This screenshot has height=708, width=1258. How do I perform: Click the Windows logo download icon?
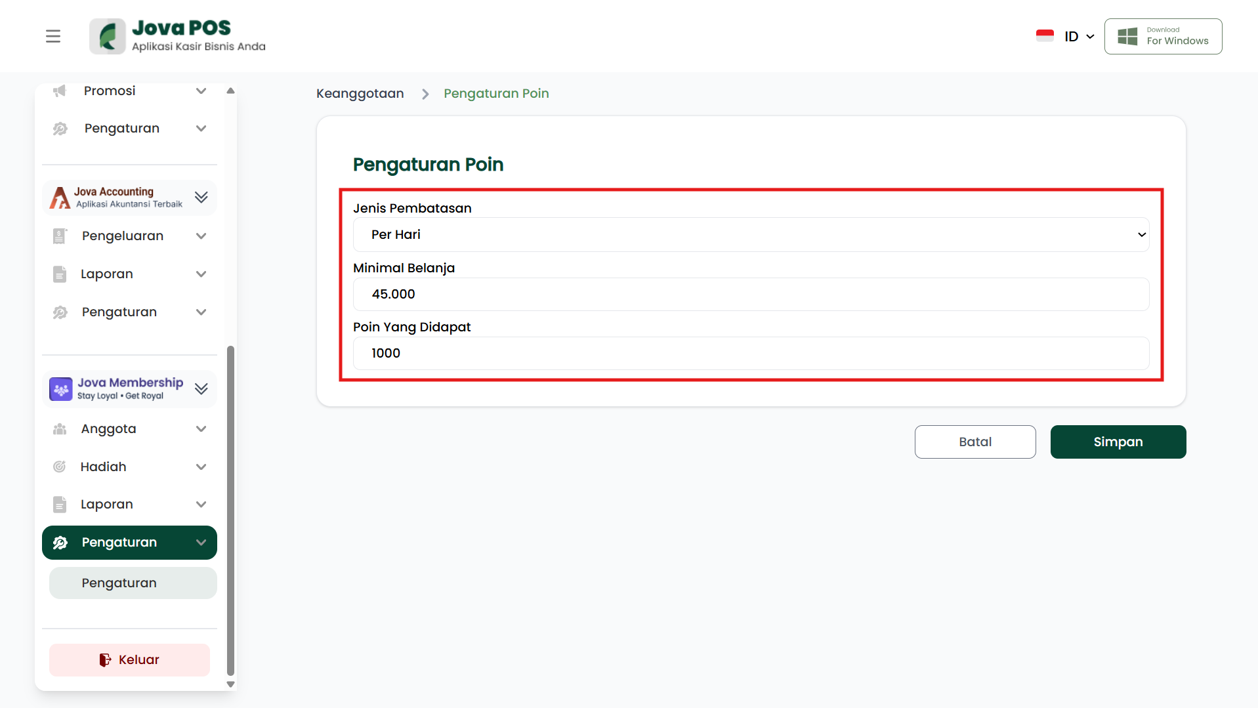pyautogui.click(x=1127, y=36)
